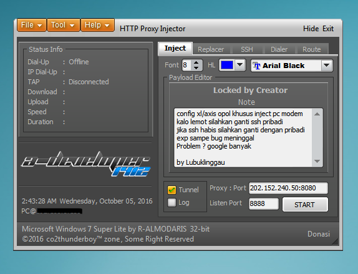Enable the Log checkbox
This screenshot has width=358, height=274.
click(x=172, y=202)
